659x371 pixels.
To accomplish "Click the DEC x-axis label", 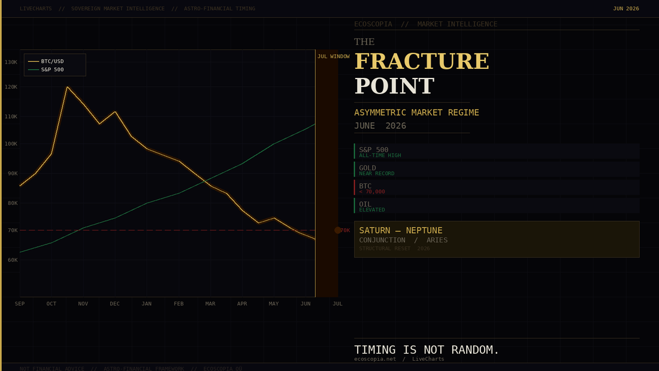I will [x=115, y=304].
